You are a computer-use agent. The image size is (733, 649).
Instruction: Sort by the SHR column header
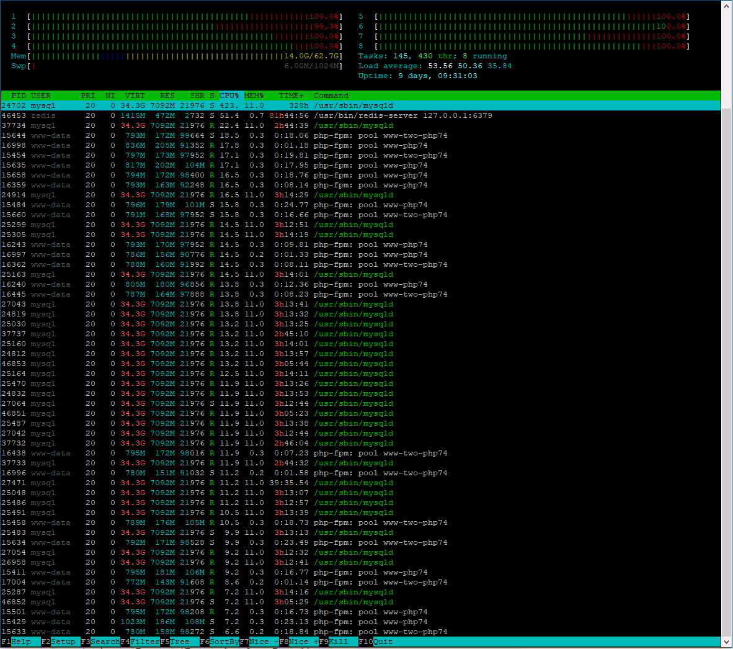pyautogui.click(x=197, y=96)
